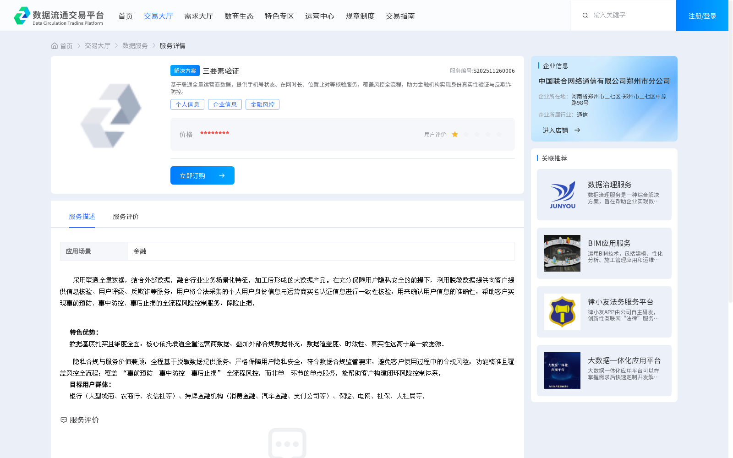Click the 进入店铺 link
The height and width of the screenshot is (458, 733).
click(555, 131)
